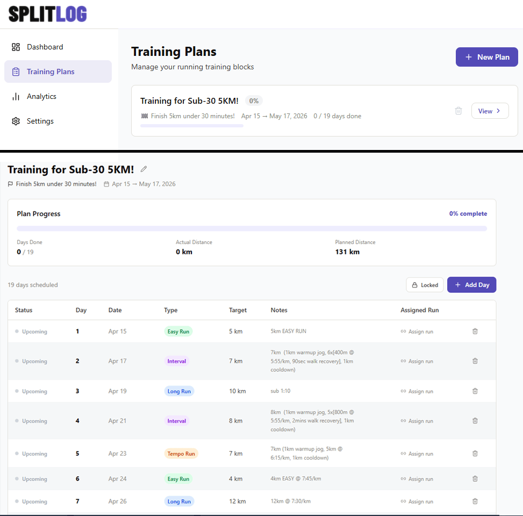523x516 pixels.
Task: Click link icon beside Day 1 Assign run
Action: click(x=403, y=331)
